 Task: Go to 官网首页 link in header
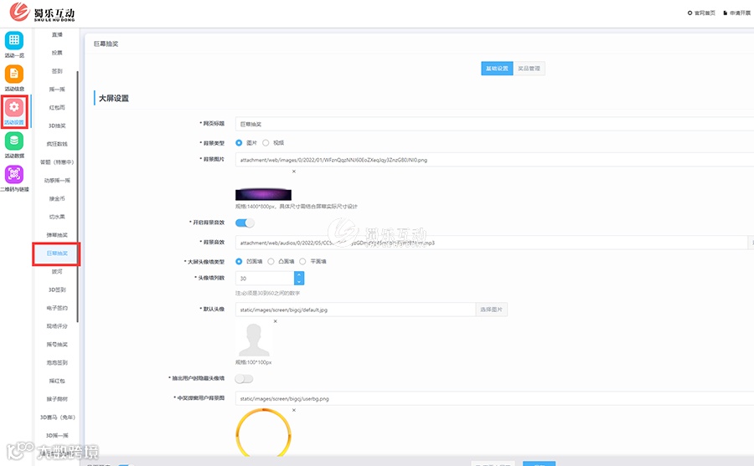701,13
